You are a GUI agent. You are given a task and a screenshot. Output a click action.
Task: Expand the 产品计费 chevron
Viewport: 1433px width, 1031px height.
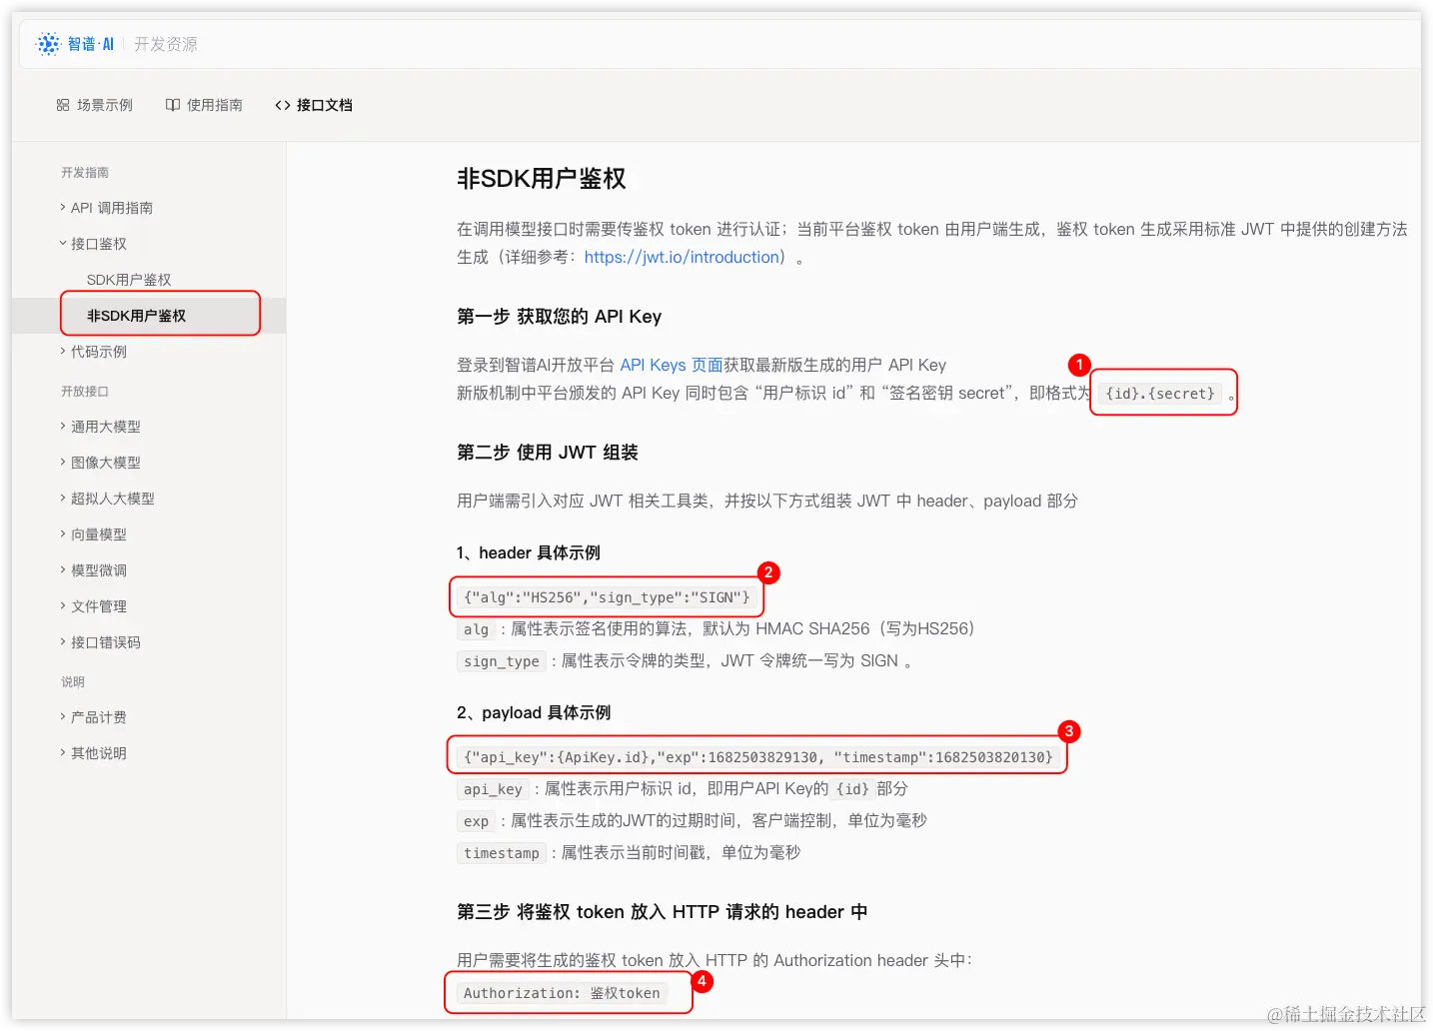63,716
